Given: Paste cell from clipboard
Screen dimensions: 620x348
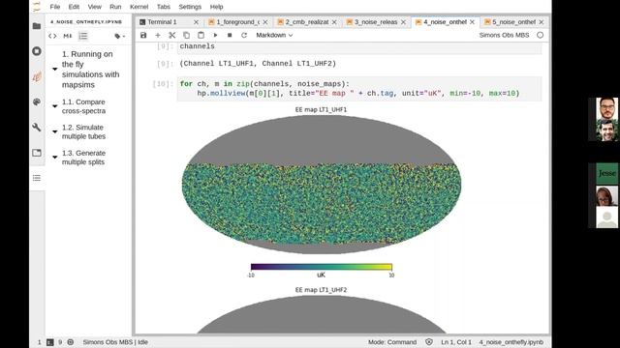Looking at the screenshot, I should point(201,35).
